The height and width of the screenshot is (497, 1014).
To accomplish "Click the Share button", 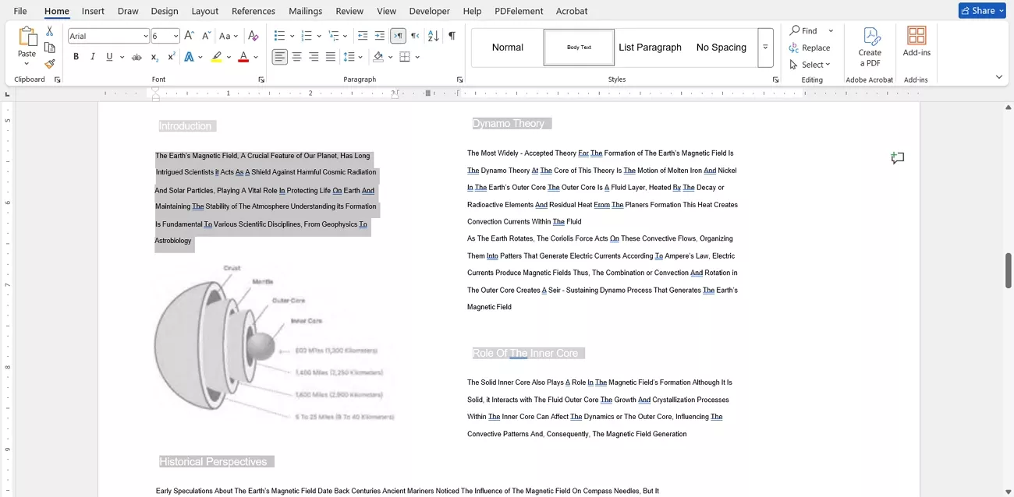I will coord(981,10).
